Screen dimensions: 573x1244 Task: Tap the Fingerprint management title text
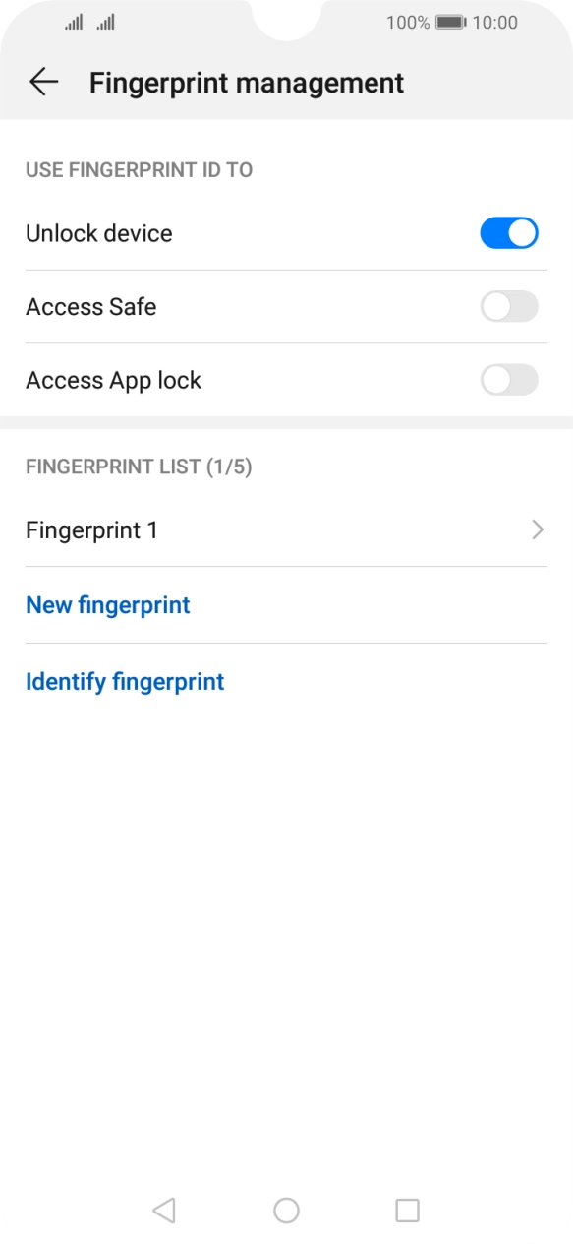[x=246, y=82]
